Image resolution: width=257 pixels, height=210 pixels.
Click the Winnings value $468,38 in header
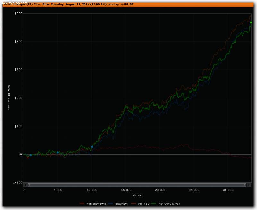127,5
